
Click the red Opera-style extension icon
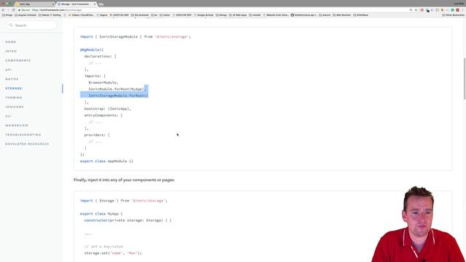coord(422,10)
